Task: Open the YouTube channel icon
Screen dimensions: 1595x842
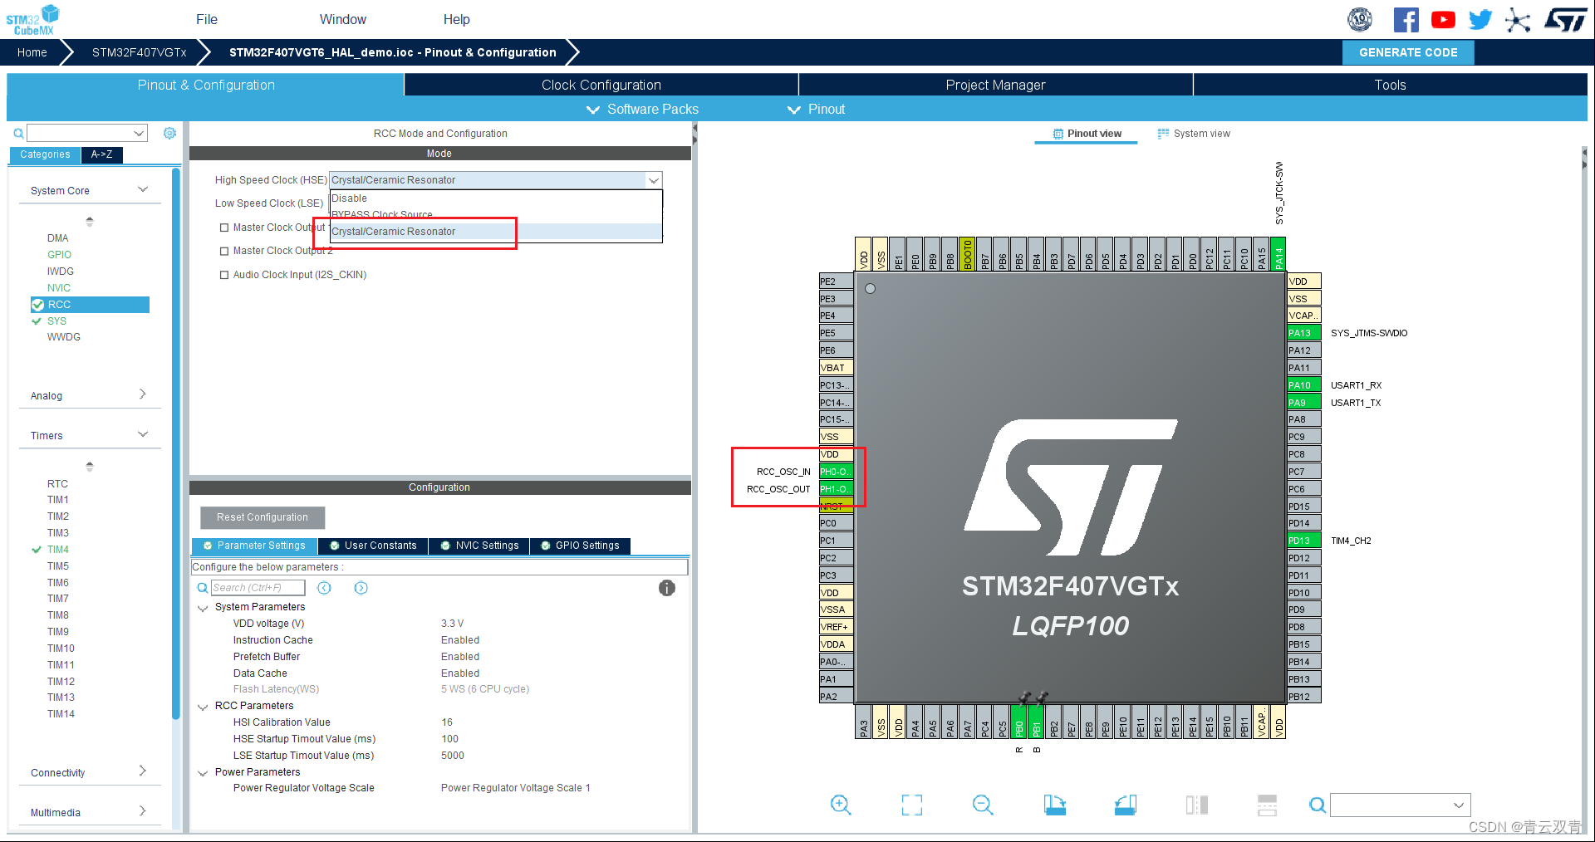Action: tap(1443, 19)
